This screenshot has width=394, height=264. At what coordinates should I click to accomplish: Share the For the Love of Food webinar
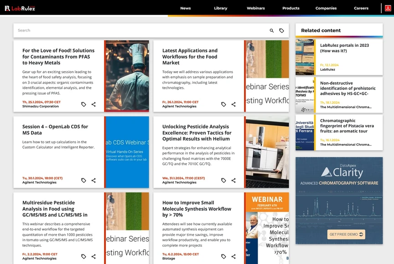(93, 104)
